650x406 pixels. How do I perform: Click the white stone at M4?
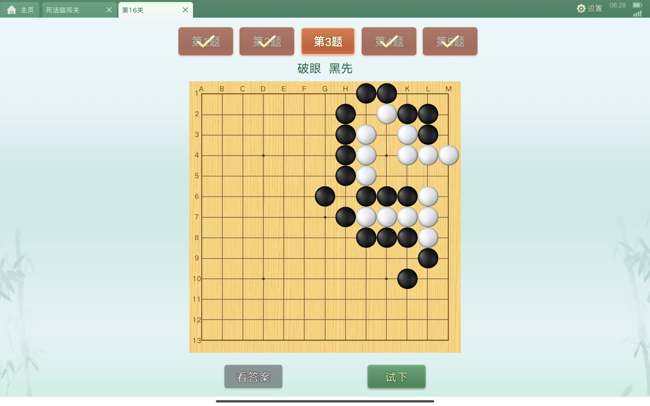pyautogui.click(x=448, y=155)
